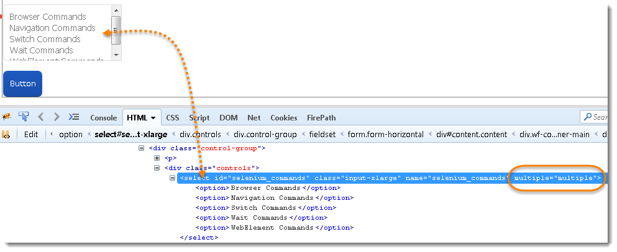Select Switch Commands in the list box
Screen dimensions: 617x252
pyautogui.click(x=45, y=39)
